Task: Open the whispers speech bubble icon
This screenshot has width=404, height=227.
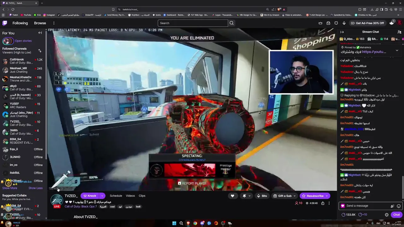Action: [x=336, y=23]
